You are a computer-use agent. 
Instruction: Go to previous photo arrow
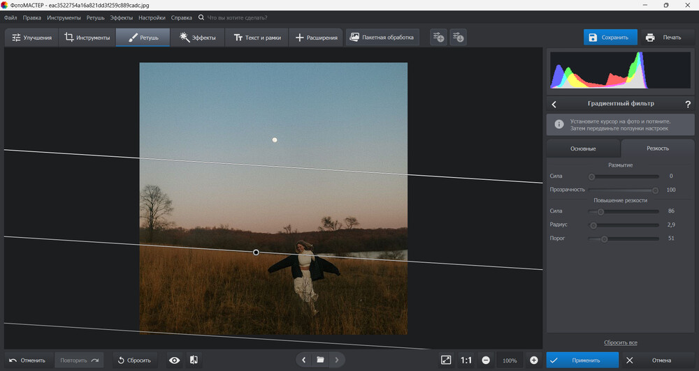[303, 360]
